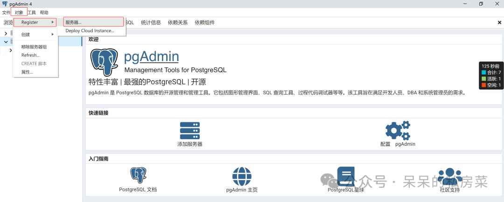This screenshot has width=504, height=202.
Task: Switch to the 依赖组件 tab
Action: tap(205, 22)
